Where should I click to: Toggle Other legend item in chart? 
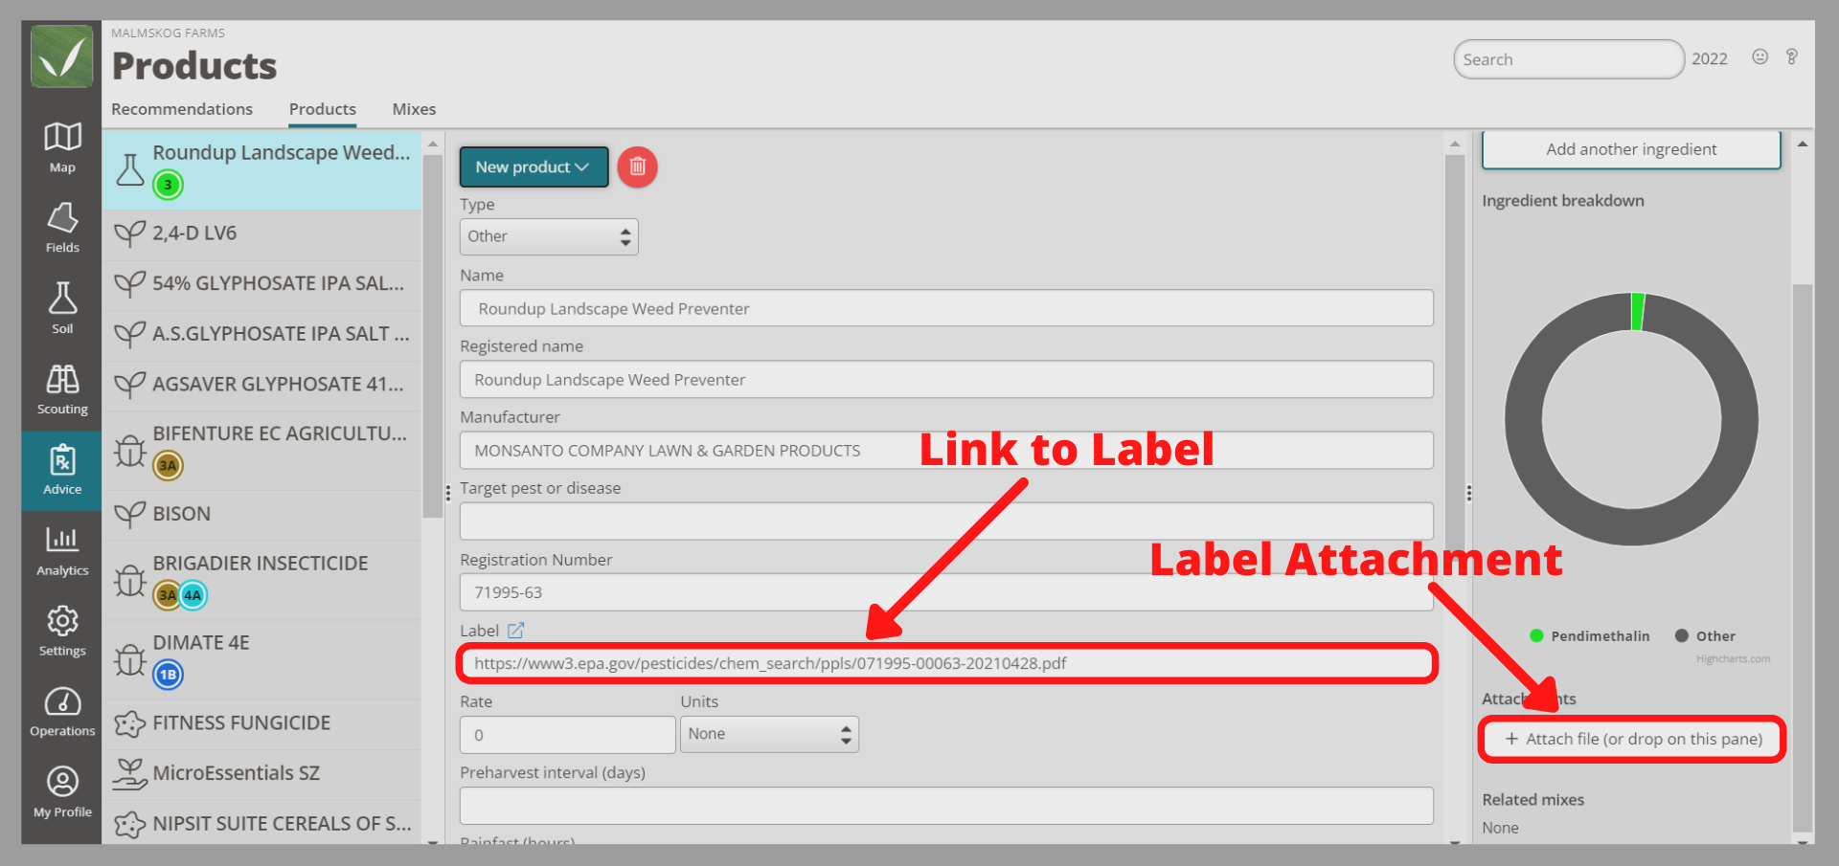[x=1706, y=636]
